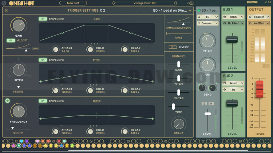273x153 pixels.
Task: Click the Finetune slider handle
Action: point(18,87)
